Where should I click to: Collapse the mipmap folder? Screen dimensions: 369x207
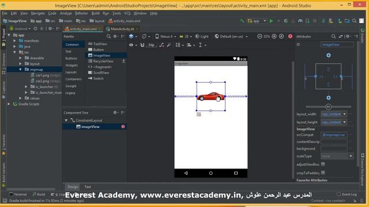click(x=20, y=70)
